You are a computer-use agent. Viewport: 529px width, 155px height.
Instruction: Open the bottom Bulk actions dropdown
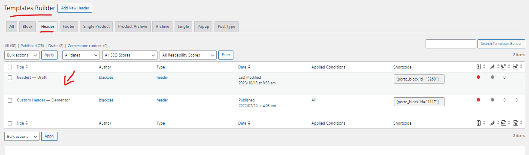(22, 136)
